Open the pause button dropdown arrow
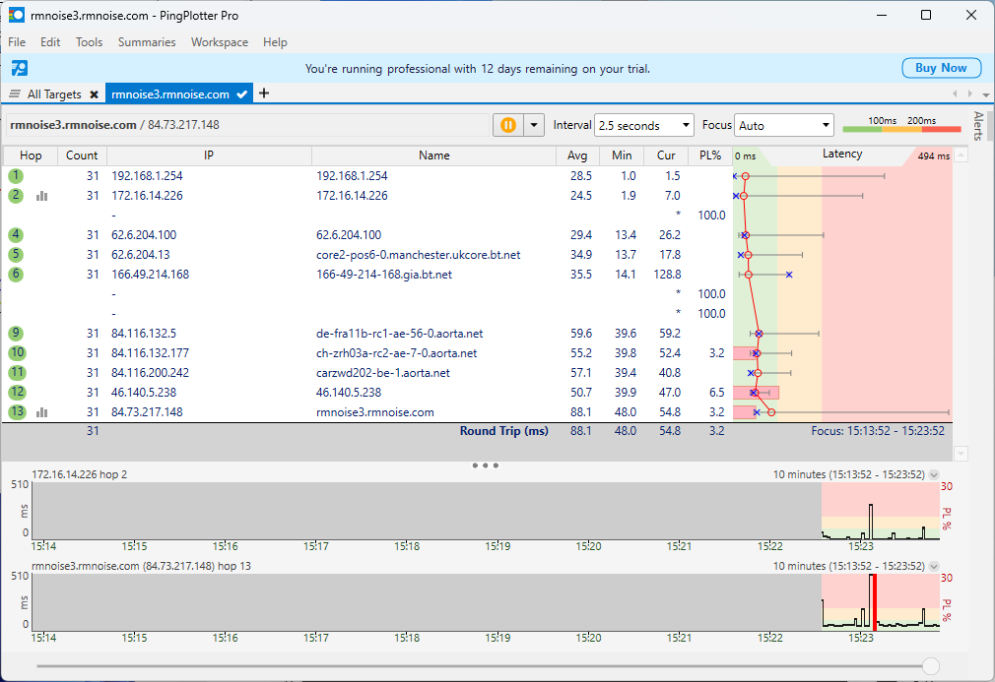995x682 pixels. pyautogui.click(x=534, y=125)
